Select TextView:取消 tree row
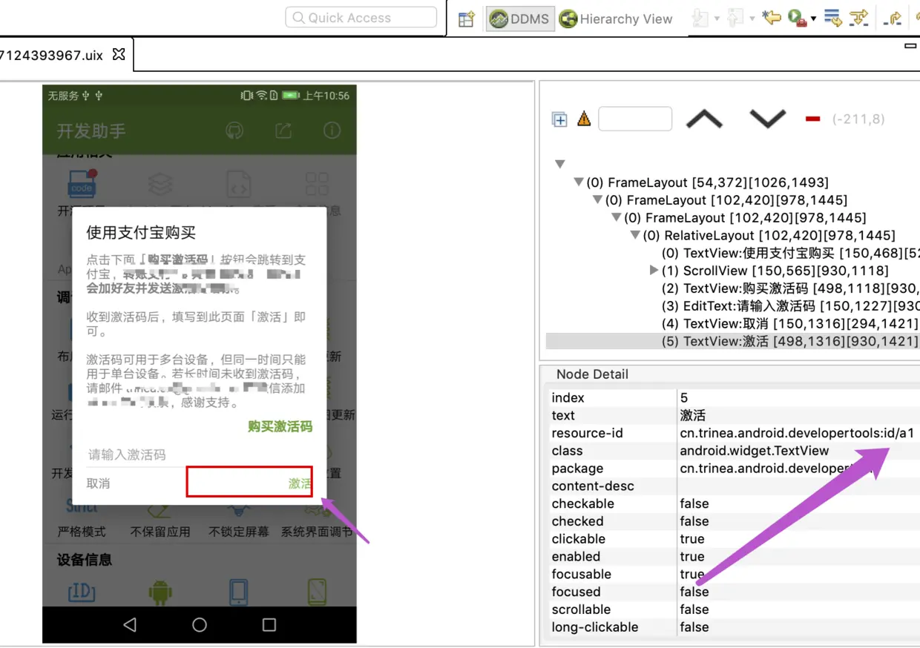920x648 pixels. coord(790,324)
